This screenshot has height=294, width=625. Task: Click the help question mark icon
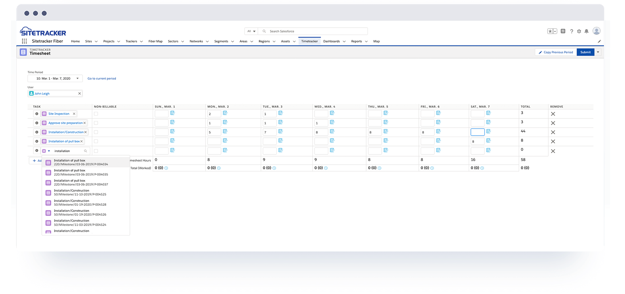point(572,32)
